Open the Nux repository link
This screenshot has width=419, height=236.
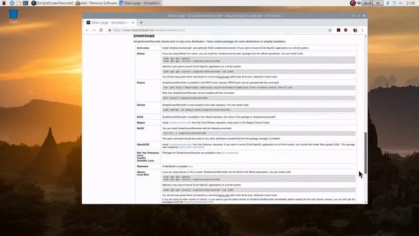coord(230,153)
